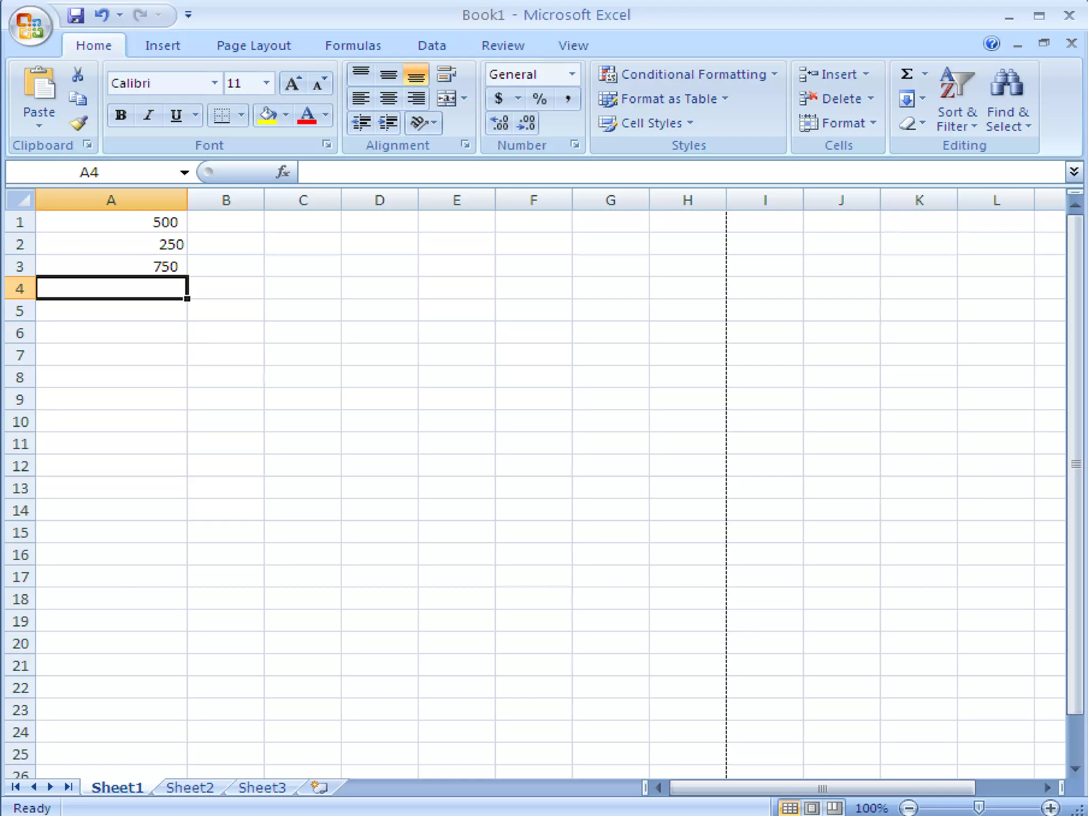Click the Format Painter brush icon
This screenshot has height=816, width=1088.
[x=79, y=123]
